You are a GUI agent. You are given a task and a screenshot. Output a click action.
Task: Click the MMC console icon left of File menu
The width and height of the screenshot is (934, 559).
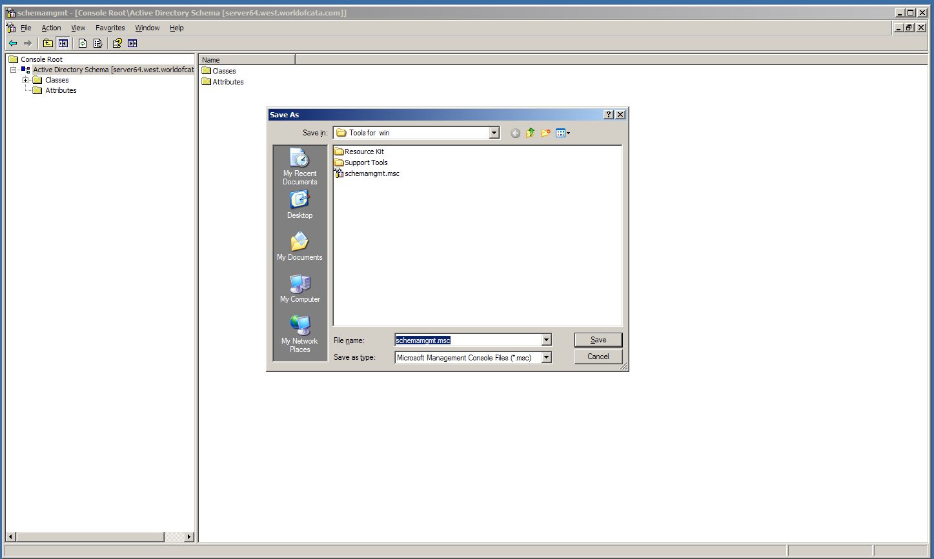point(11,28)
